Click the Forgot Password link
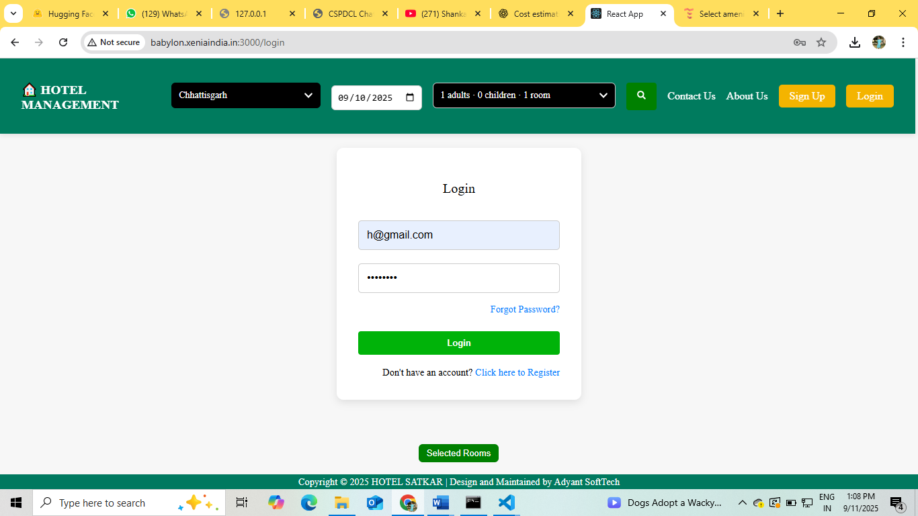Screen dimensions: 918x516 pyautogui.click(x=524, y=309)
